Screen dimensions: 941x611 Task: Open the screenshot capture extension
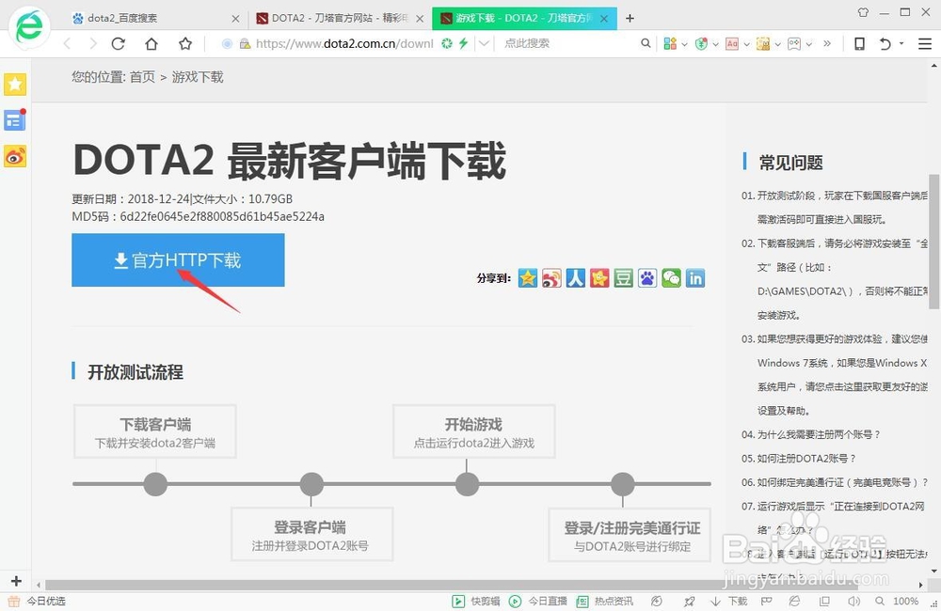[763, 43]
